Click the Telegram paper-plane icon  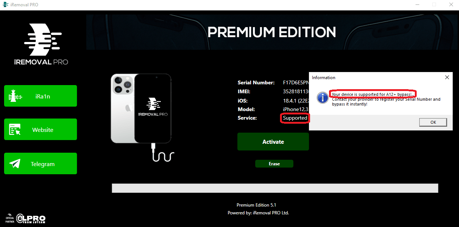click(15, 164)
